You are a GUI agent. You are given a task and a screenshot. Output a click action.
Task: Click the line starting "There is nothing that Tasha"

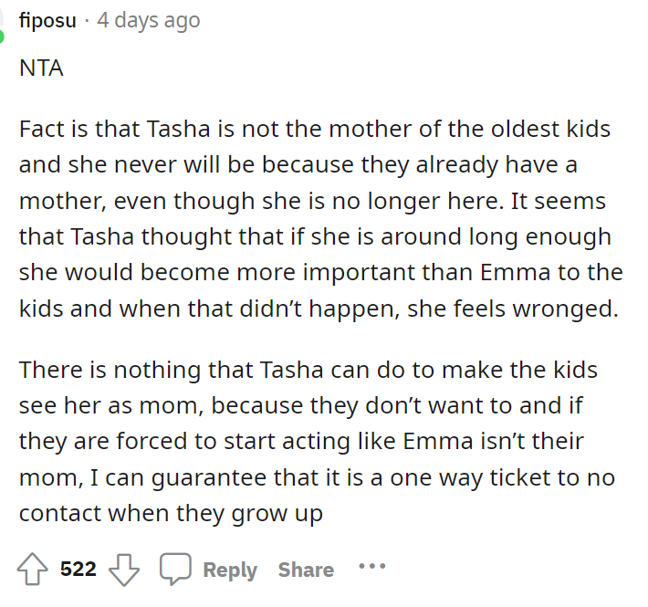[x=308, y=370]
